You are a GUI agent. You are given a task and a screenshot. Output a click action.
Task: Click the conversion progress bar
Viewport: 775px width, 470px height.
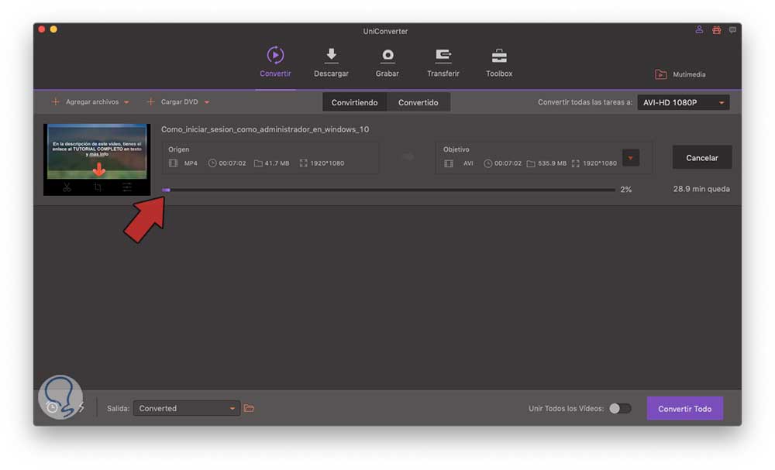[388, 190]
